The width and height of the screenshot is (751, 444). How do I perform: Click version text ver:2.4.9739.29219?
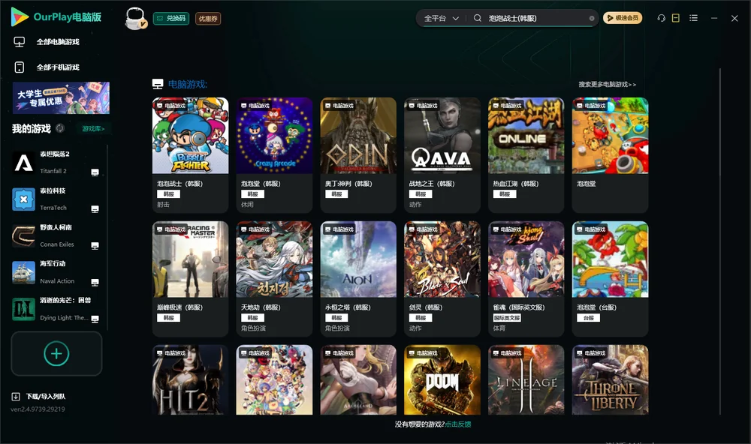pyautogui.click(x=38, y=409)
